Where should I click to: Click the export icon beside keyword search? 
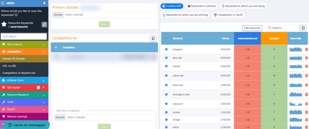[x=303, y=28]
